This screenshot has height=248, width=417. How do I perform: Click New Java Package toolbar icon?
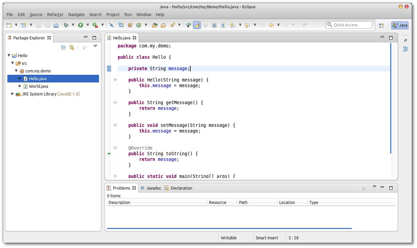point(130,25)
